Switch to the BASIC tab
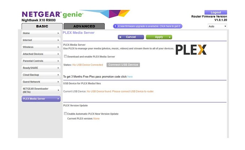The width and height of the screenshot is (245, 150). pyautogui.click(x=42, y=26)
